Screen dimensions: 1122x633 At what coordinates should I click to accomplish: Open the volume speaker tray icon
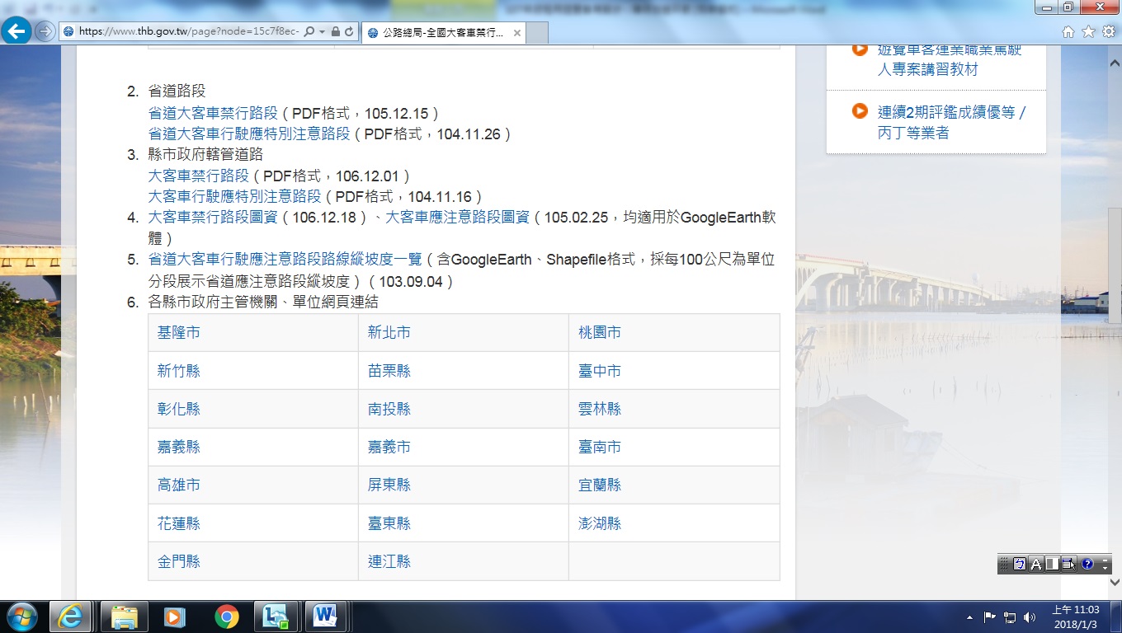(x=1029, y=617)
